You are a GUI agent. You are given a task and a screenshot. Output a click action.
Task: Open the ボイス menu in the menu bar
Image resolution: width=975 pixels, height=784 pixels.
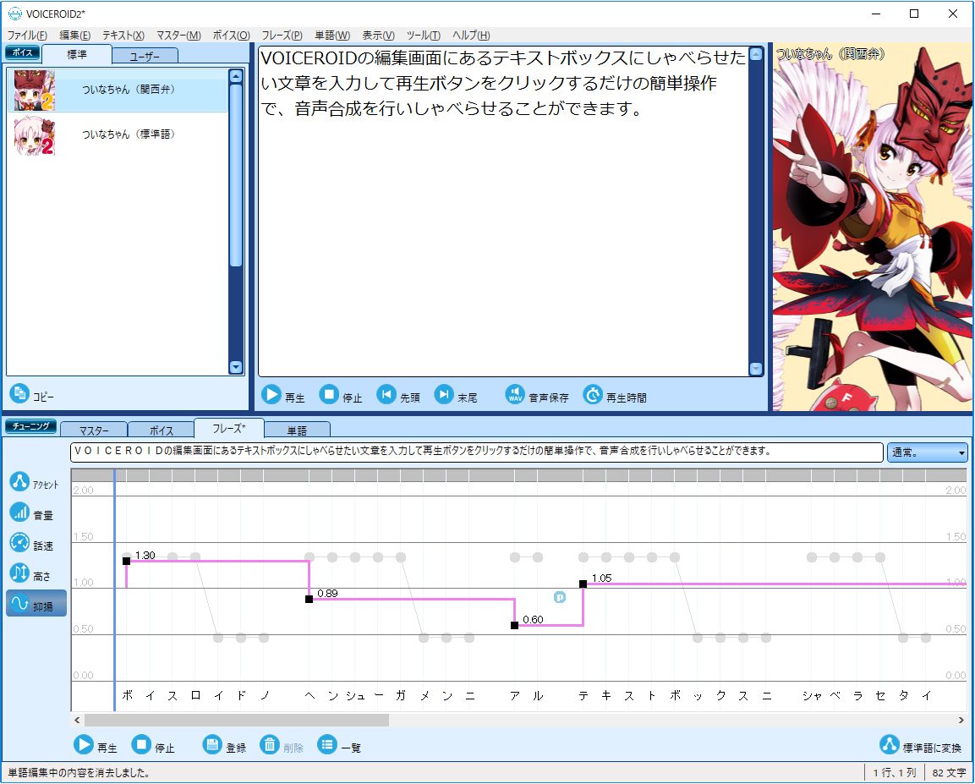(232, 36)
